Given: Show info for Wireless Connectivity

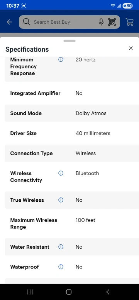Looking at the screenshot, I should 61,173.
